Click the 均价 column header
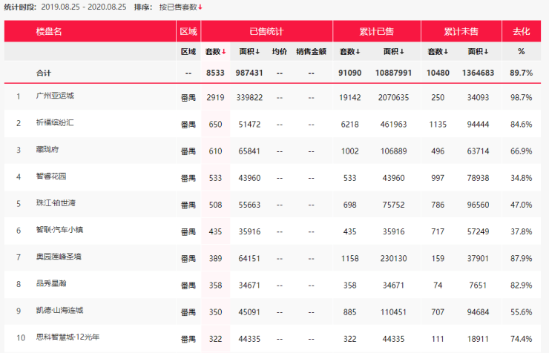 280,52
